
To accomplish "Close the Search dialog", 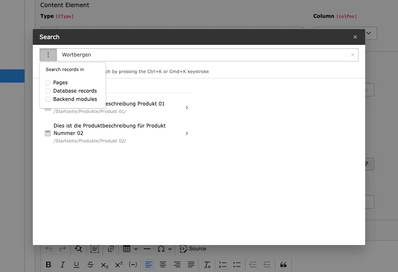I will [x=355, y=37].
